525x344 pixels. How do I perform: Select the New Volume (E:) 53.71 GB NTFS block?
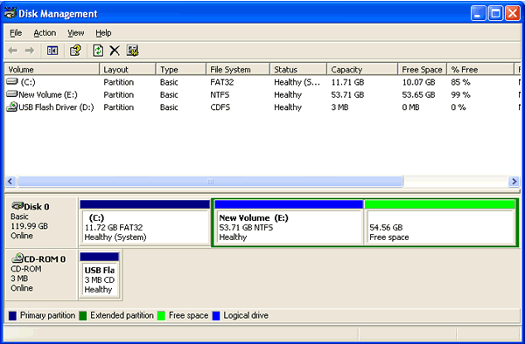click(x=289, y=223)
